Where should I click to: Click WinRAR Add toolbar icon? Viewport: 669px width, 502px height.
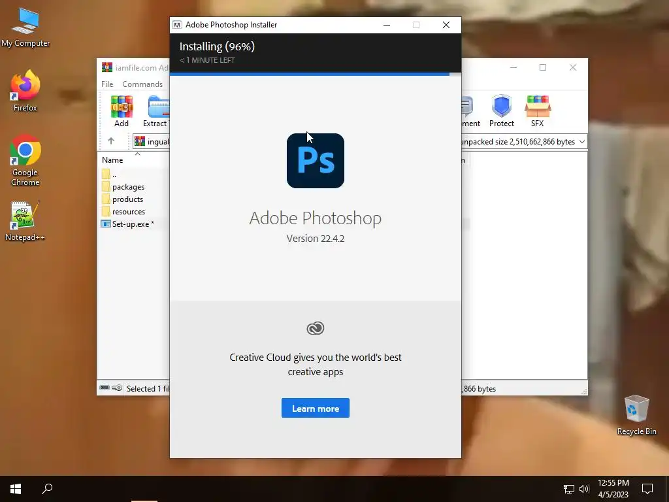(x=122, y=111)
